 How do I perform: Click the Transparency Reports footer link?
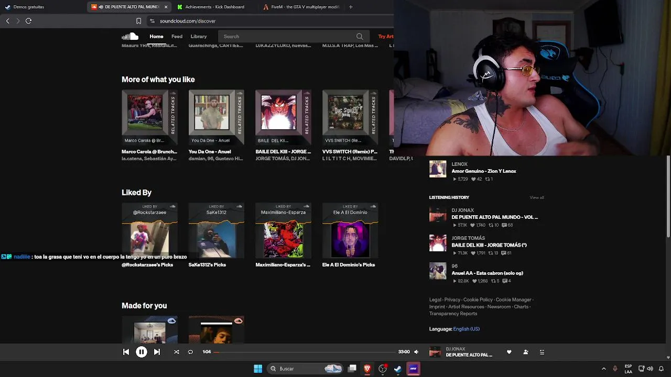point(453,314)
